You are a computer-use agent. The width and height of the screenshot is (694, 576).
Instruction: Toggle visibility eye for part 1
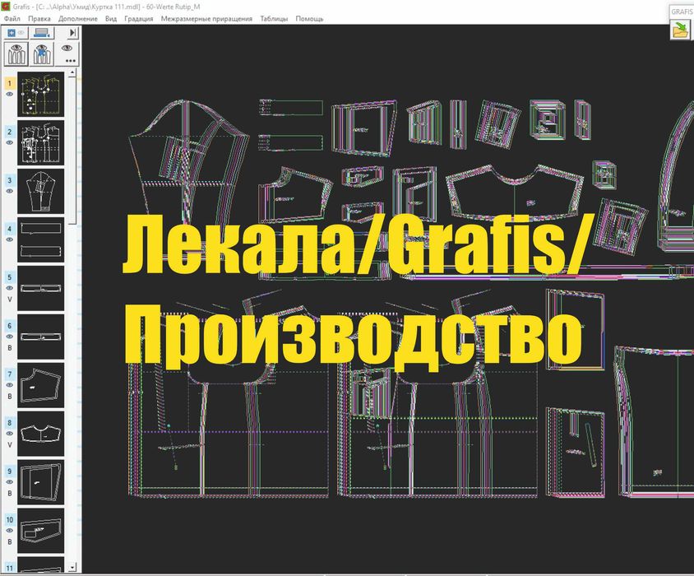pyautogui.click(x=10, y=95)
